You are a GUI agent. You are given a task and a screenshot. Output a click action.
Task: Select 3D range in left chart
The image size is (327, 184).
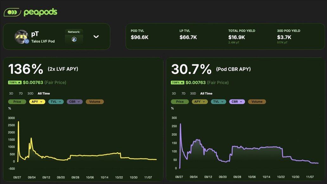click(11, 93)
